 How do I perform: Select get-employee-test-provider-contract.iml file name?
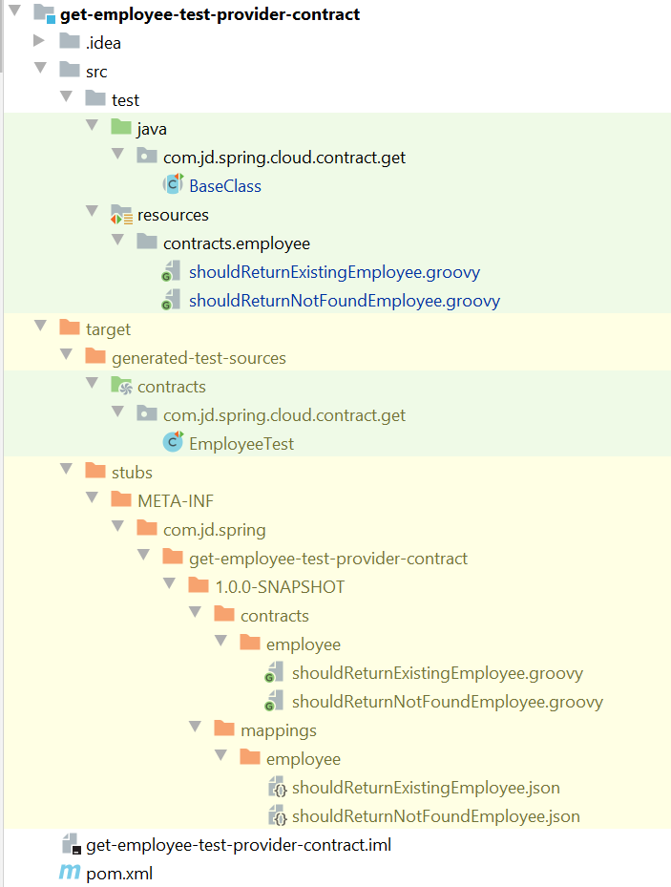[x=239, y=845]
